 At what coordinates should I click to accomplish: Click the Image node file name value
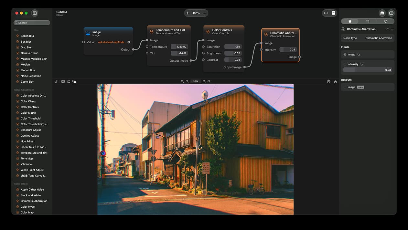click(112, 42)
